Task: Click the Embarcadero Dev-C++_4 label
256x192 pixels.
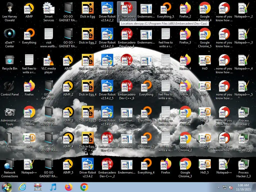Action: click(x=127, y=44)
